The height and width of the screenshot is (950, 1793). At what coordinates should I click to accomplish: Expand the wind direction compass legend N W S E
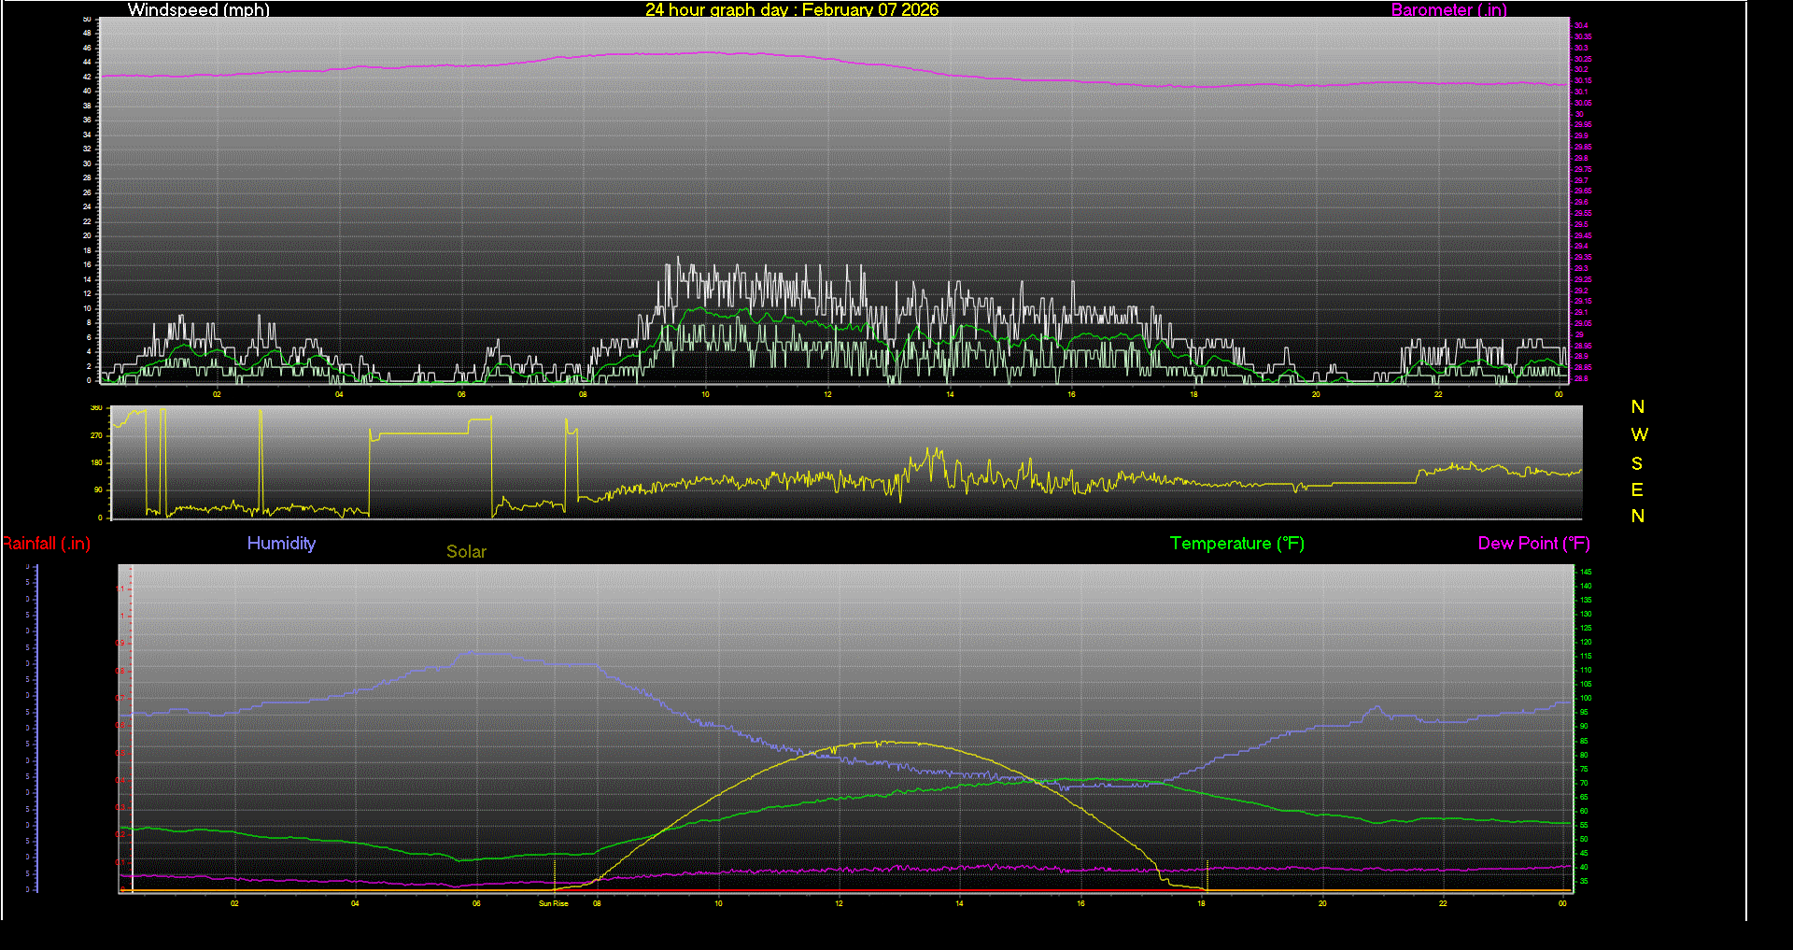coord(1637,461)
